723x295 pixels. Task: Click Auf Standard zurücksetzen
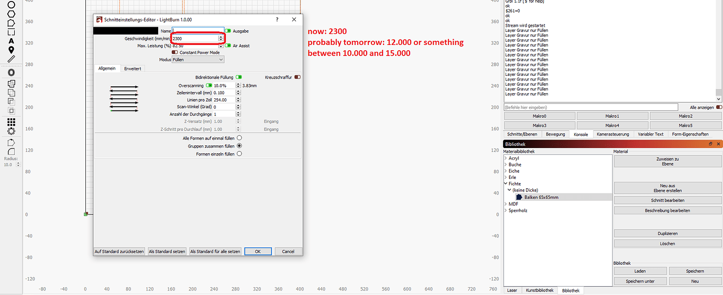(119, 252)
